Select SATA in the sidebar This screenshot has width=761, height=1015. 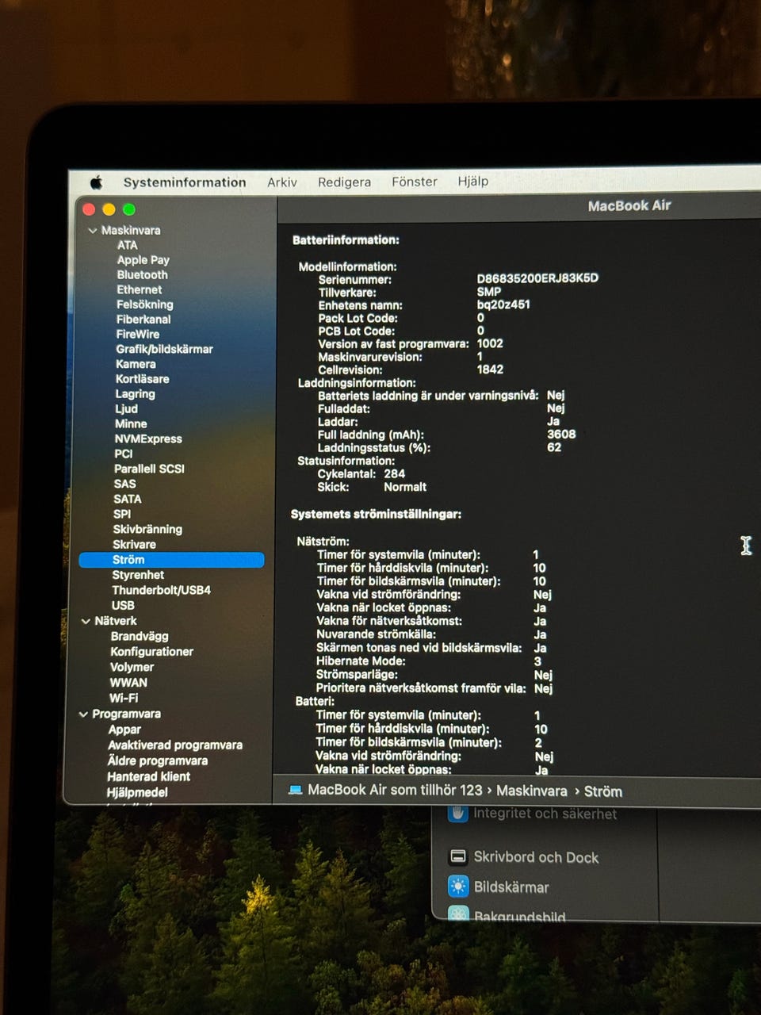(127, 499)
